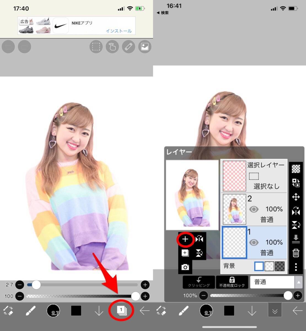Tap the camera icon in the layer panel
The height and width of the screenshot is (331, 306).
pos(185,267)
